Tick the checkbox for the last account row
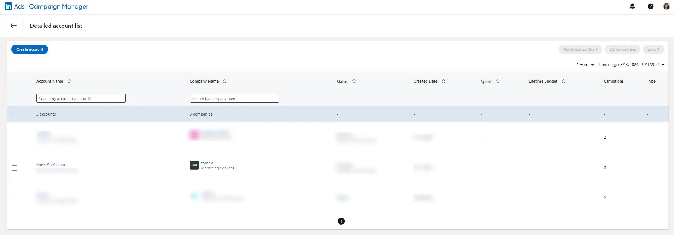674x235 pixels. (x=14, y=198)
